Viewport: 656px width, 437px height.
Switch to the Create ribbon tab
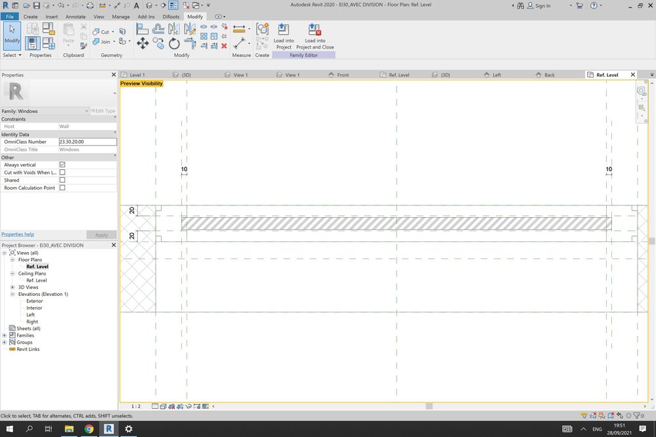(31, 16)
